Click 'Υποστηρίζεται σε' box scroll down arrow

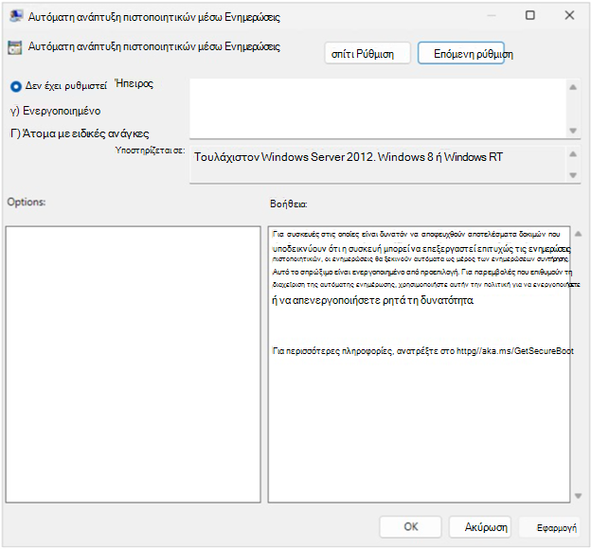[x=573, y=175]
